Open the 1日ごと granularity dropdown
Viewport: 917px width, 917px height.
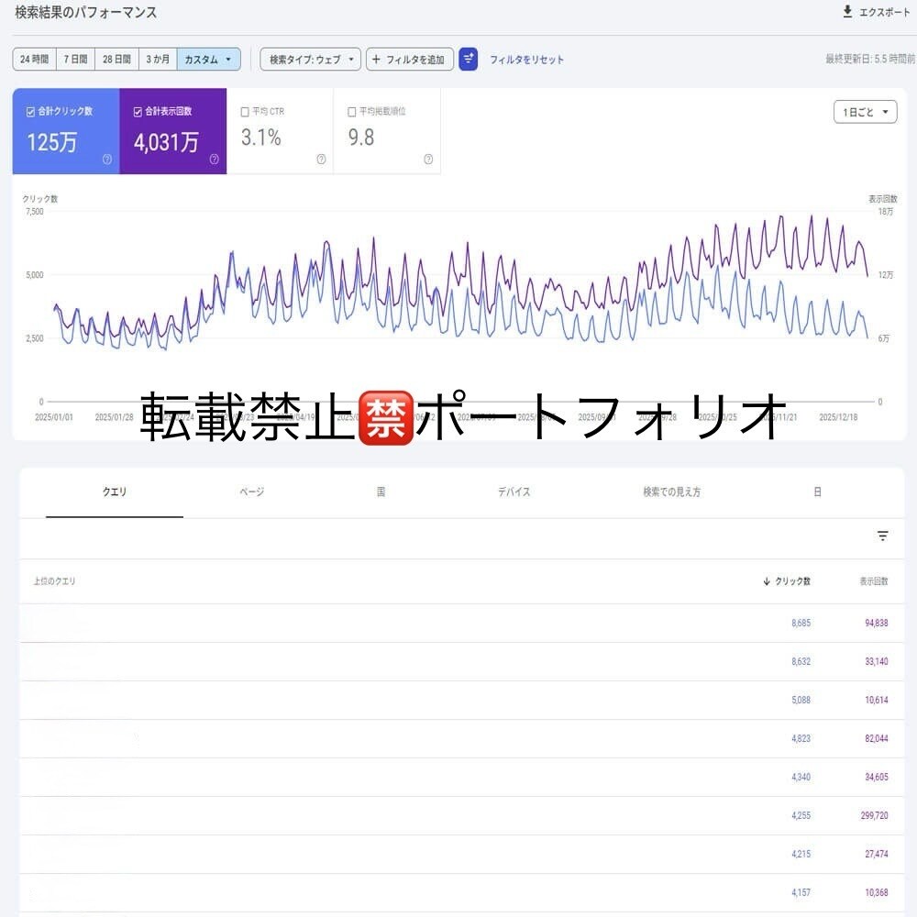pyautogui.click(x=865, y=112)
